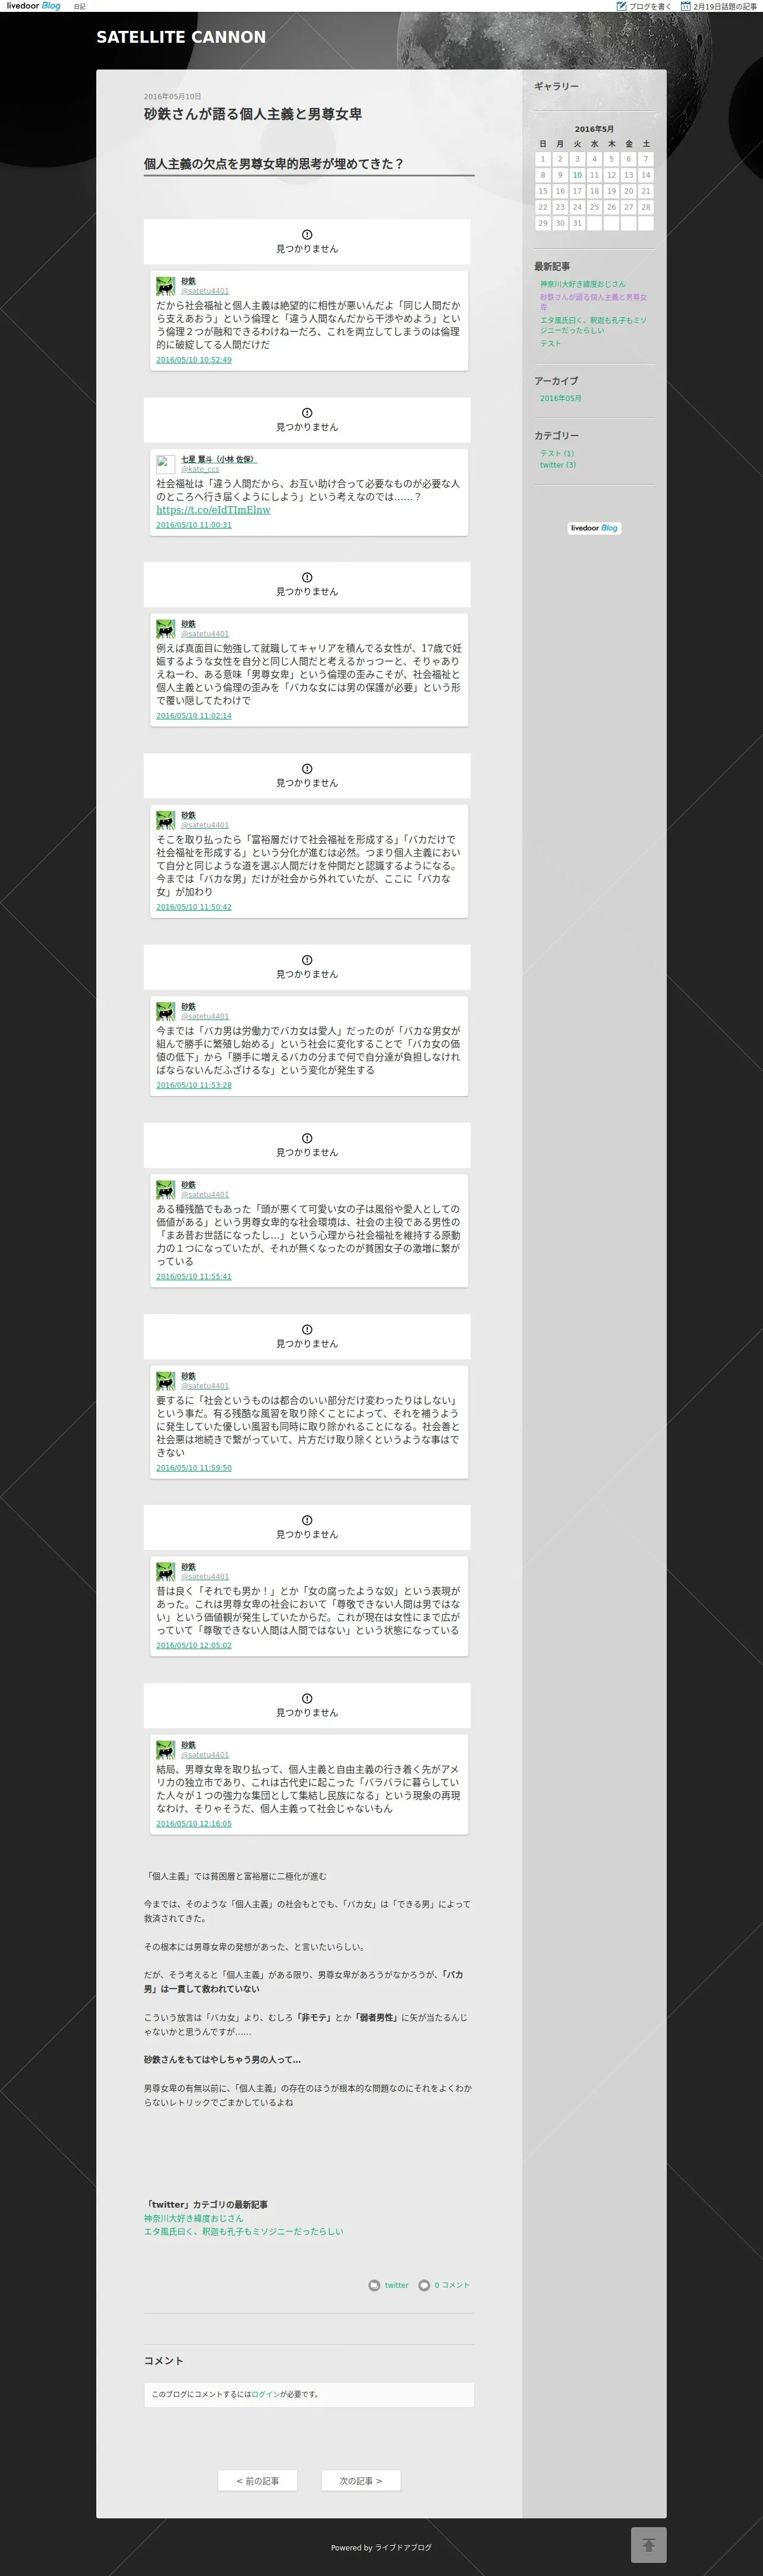Viewport: 763px width, 2576px height.
Task: Click the livedoor Blog badge in sidebar
Action: 595,528
